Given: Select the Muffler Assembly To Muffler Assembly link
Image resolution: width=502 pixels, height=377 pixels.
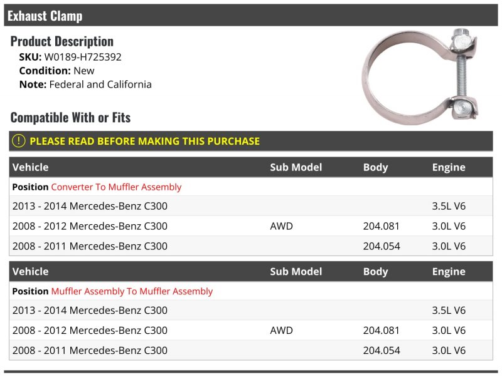Looking at the screenshot, I should click(x=132, y=291).
